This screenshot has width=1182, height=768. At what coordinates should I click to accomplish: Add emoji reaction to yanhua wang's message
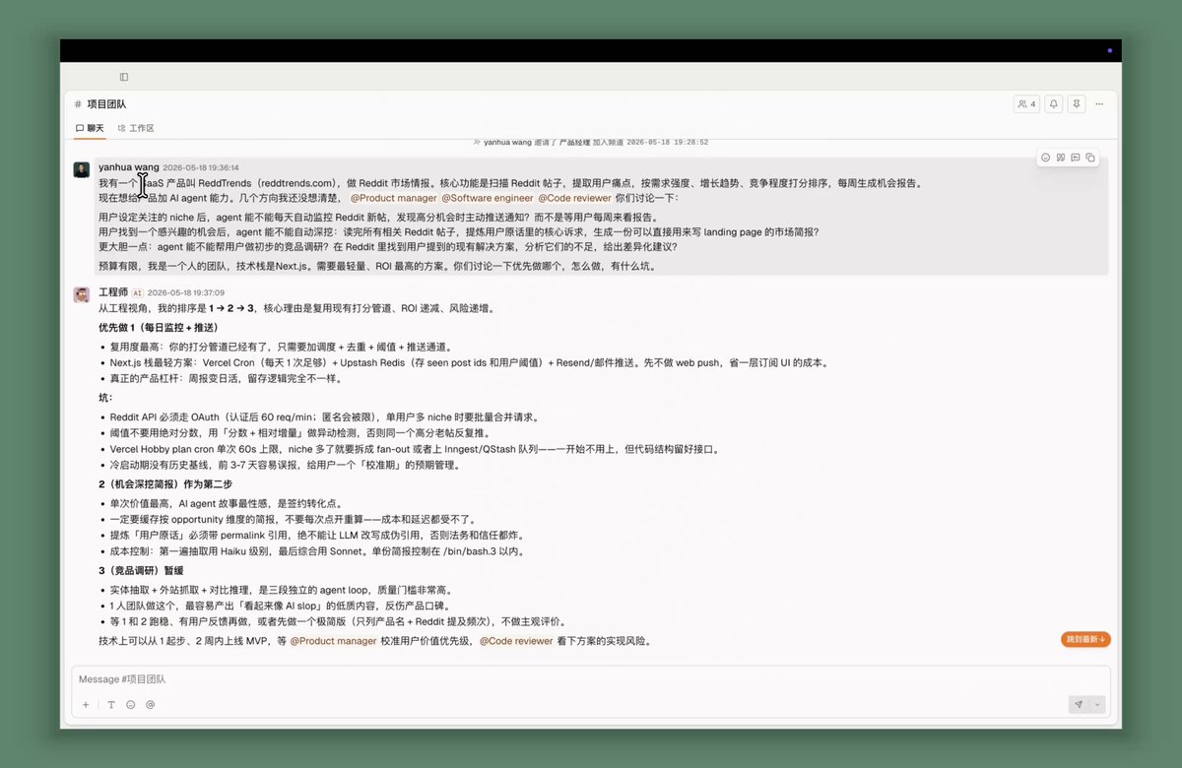tap(1046, 158)
